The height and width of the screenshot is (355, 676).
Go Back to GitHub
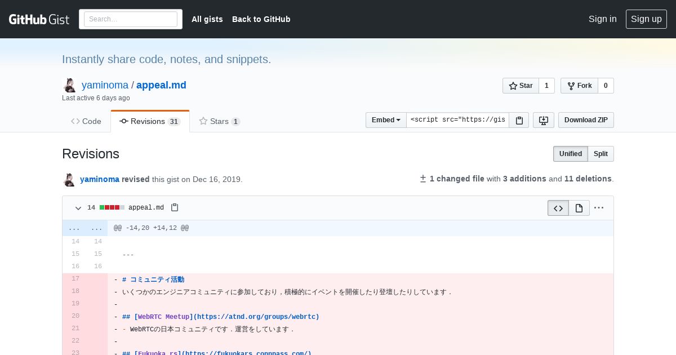coord(261,19)
